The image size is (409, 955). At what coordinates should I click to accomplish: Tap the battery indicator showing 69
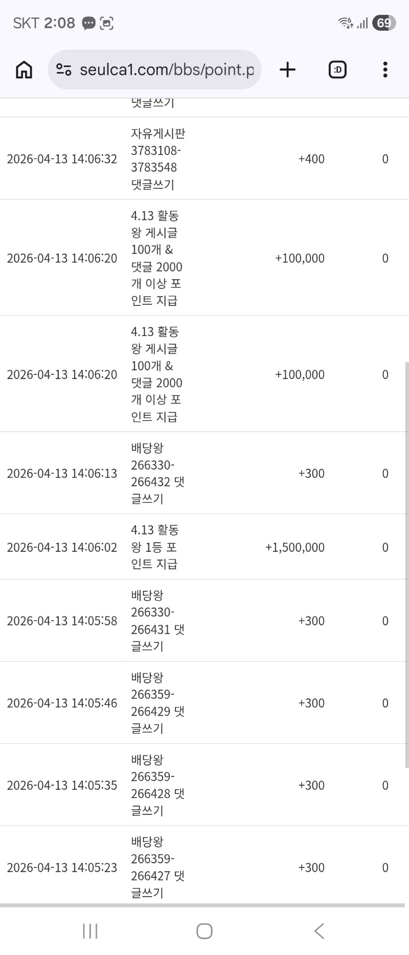pos(384,23)
